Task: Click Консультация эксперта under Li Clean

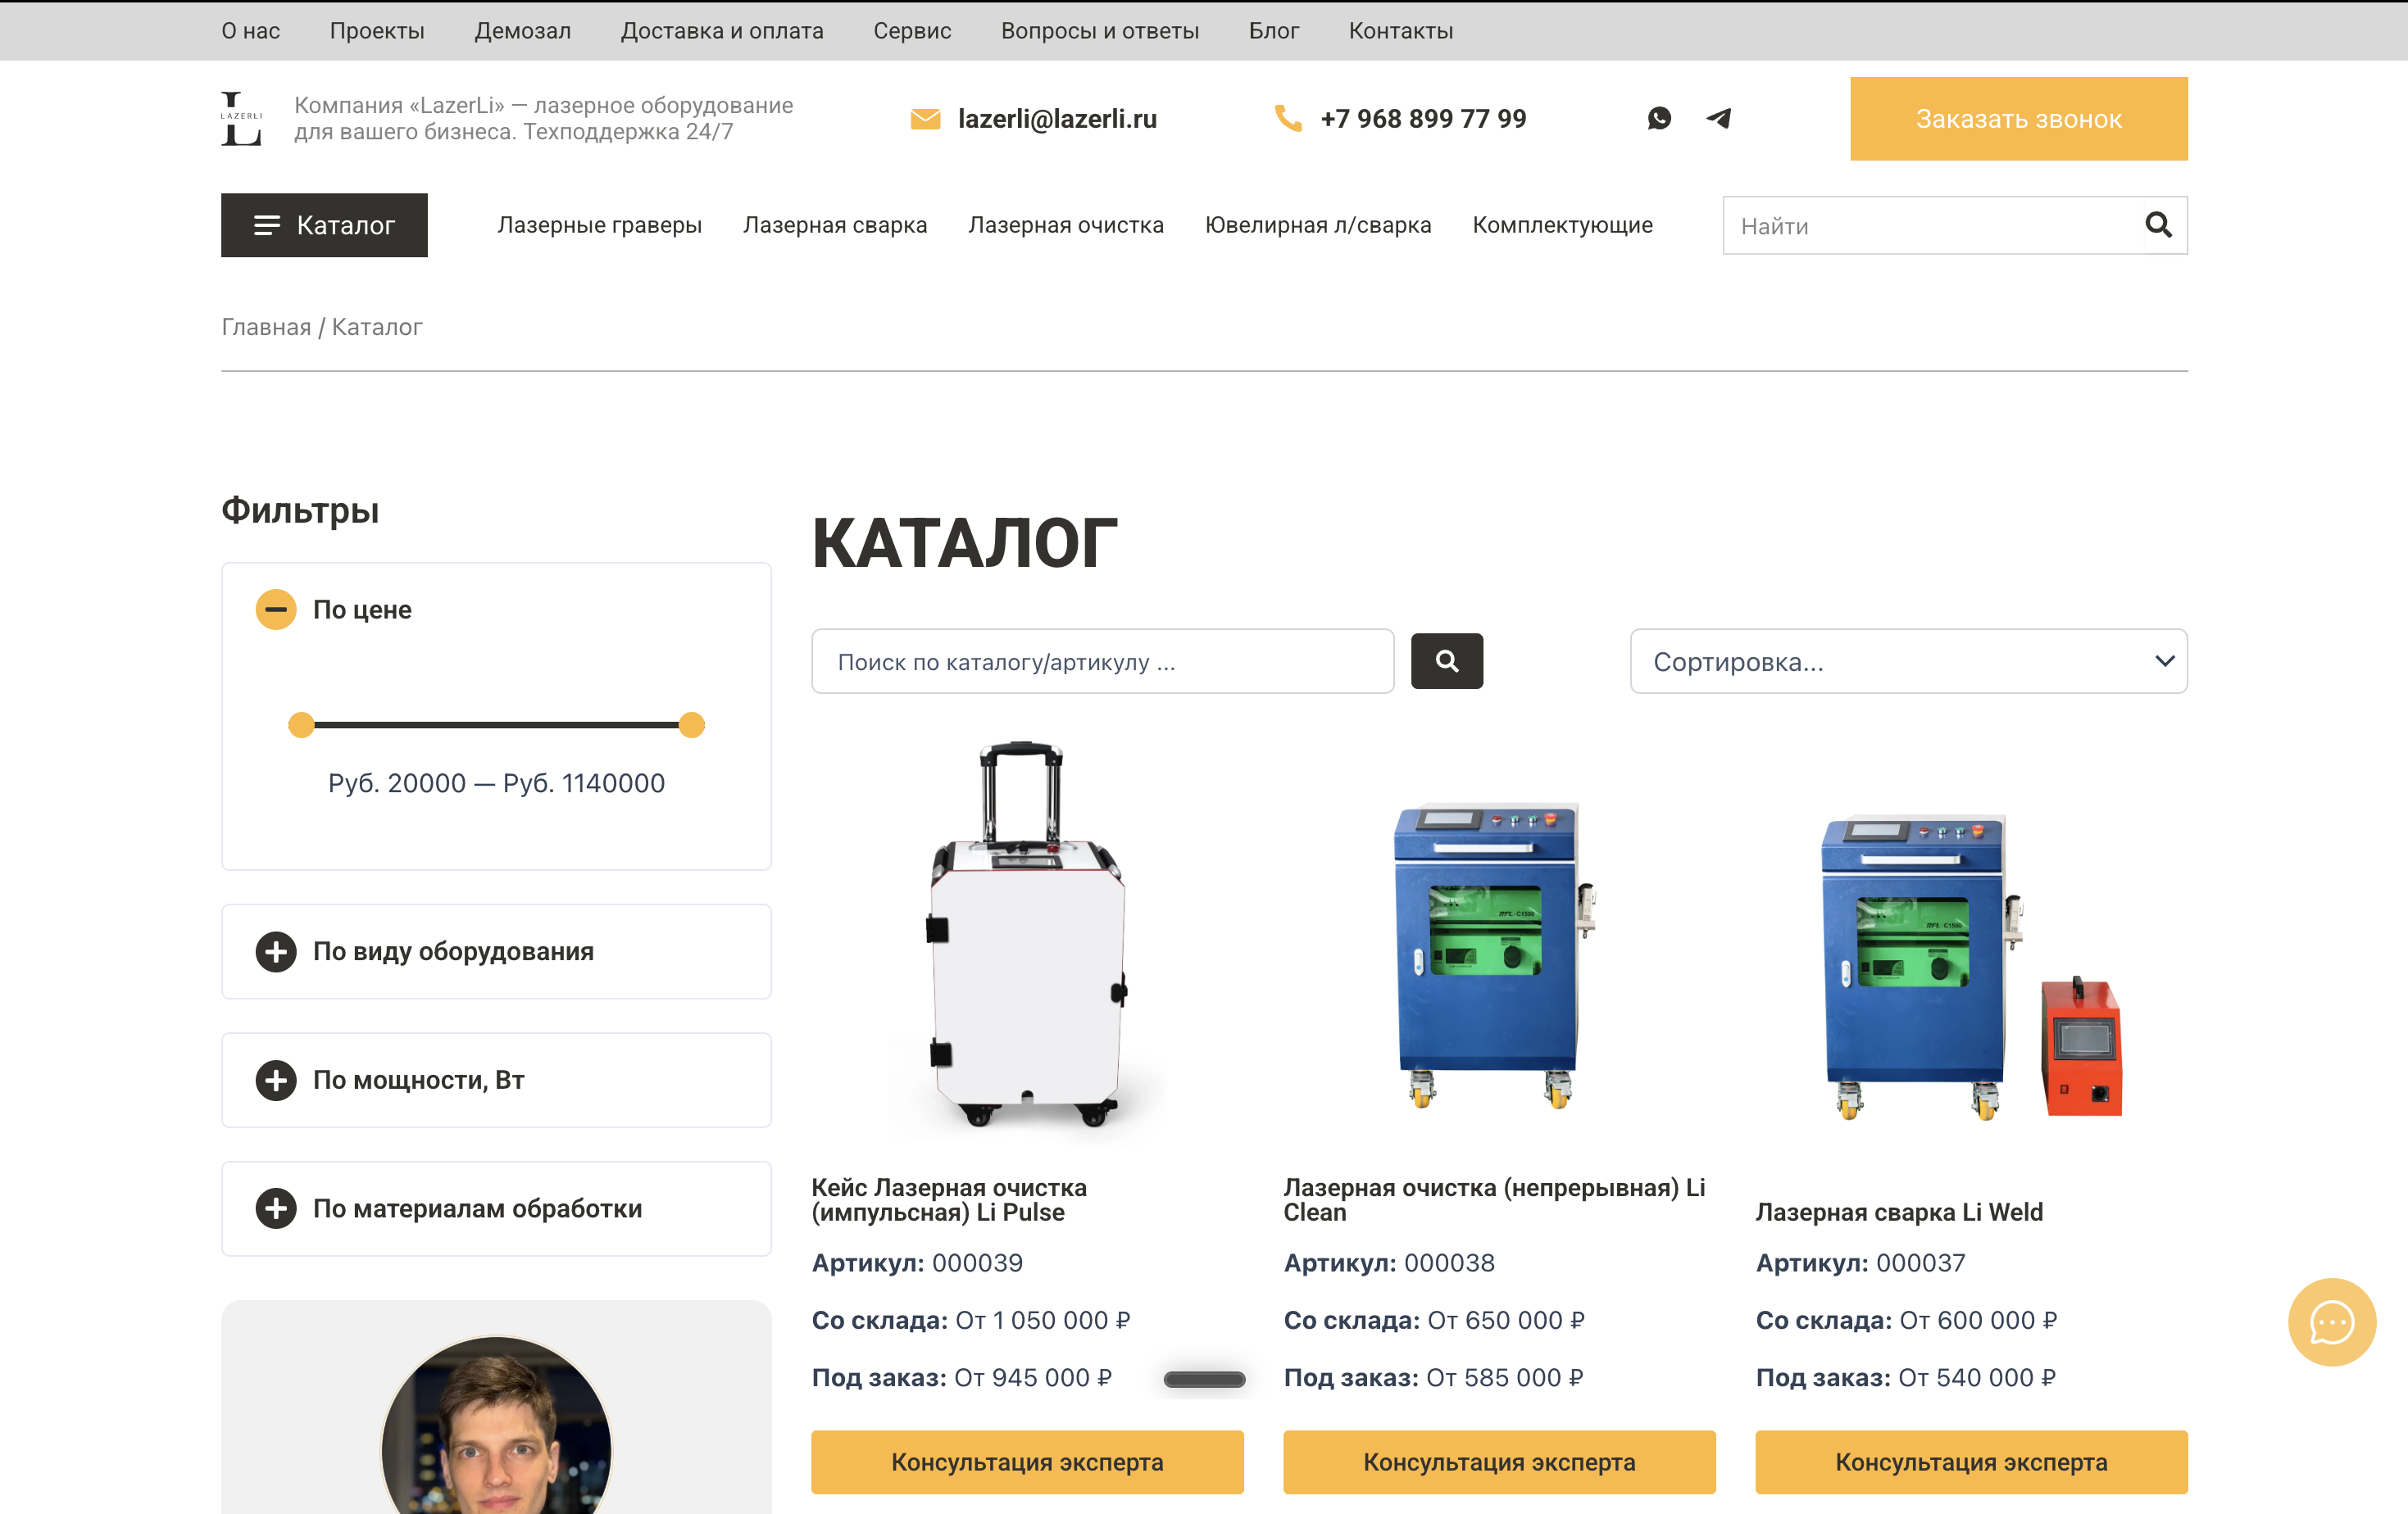Action: 1499,1461
